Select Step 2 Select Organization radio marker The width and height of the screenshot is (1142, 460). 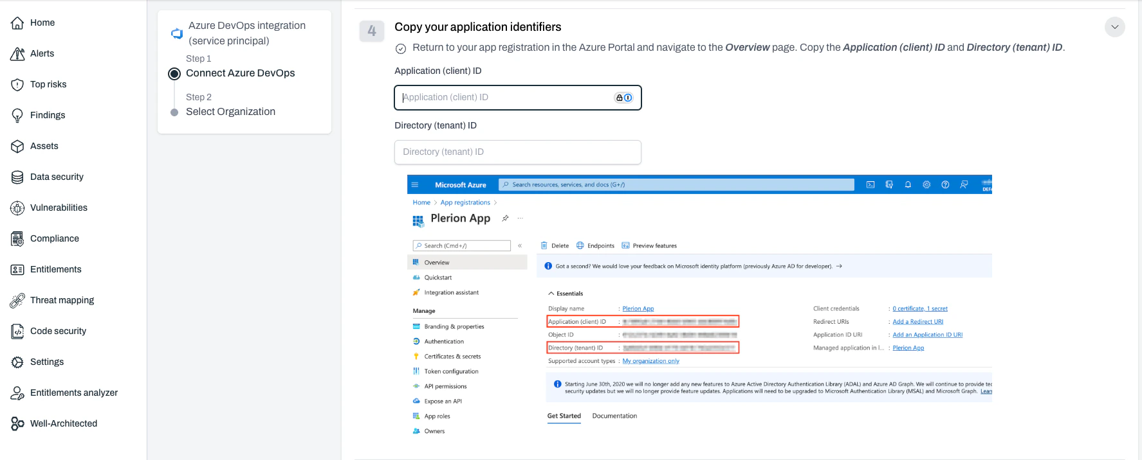tap(174, 111)
